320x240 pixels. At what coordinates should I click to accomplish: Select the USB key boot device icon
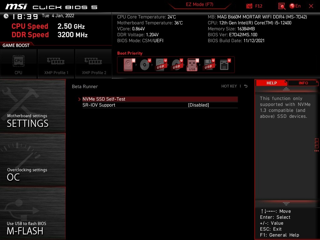point(192,65)
